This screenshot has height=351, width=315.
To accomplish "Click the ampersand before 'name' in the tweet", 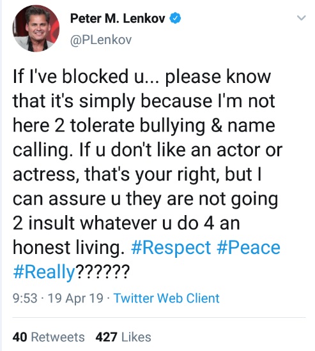I will click(217, 125).
